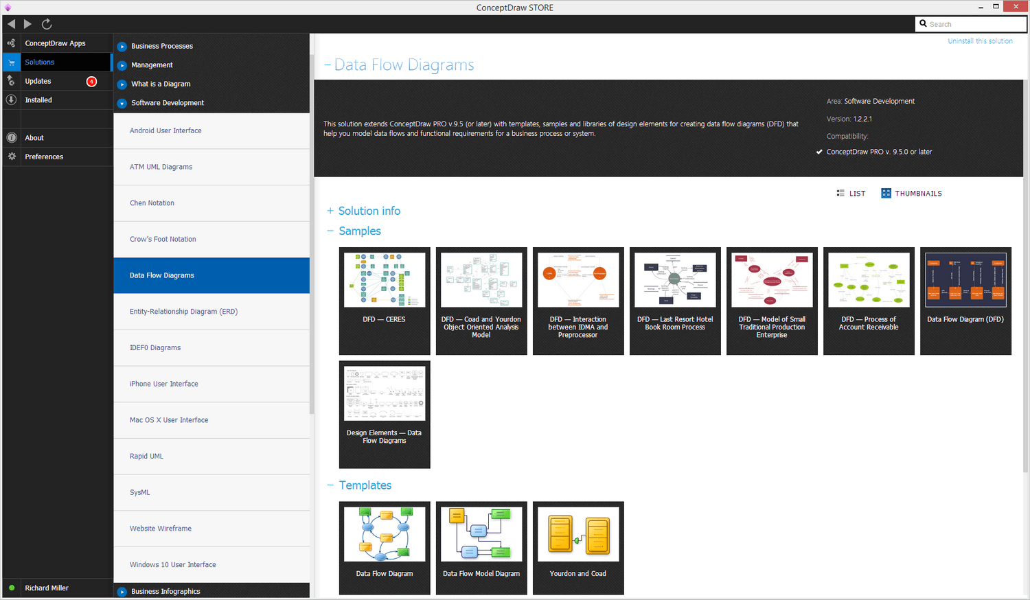Collapse the Software Development category

[x=122, y=104]
